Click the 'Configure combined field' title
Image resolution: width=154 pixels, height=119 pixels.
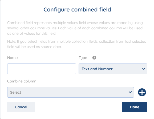click(77, 10)
